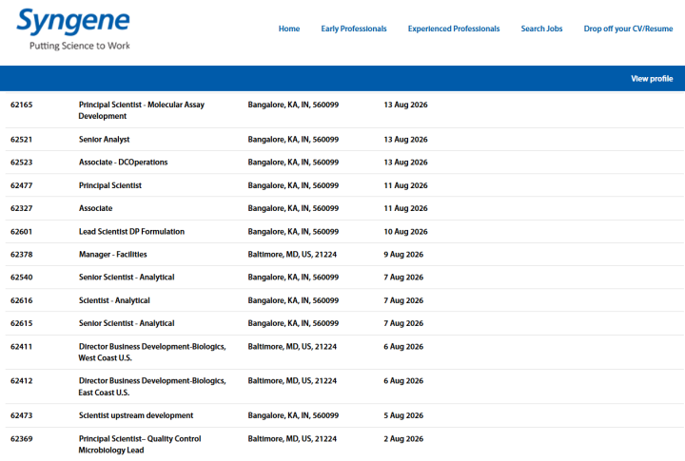Screen dimensions: 685x461
Task: Click the View profile link
Action: point(652,79)
